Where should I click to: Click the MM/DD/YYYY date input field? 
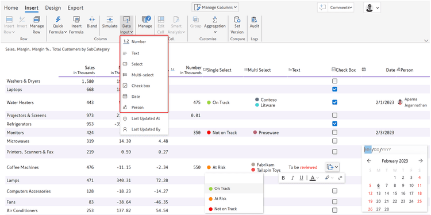click(394, 150)
